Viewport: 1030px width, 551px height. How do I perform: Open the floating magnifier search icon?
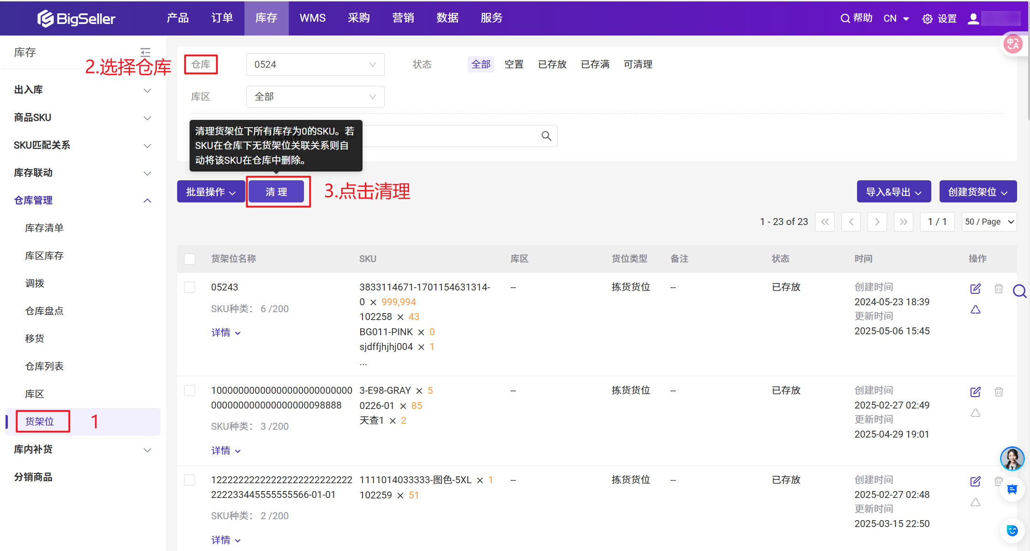pos(1019,291)
